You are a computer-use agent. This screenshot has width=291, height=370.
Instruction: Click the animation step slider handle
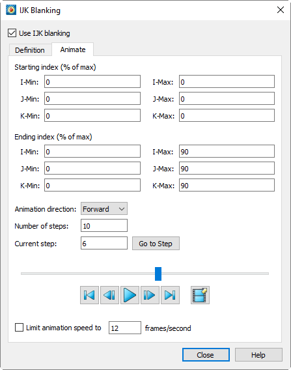tap(158, 274)
